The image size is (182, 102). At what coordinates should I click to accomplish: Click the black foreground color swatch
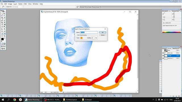pos(2,39)
